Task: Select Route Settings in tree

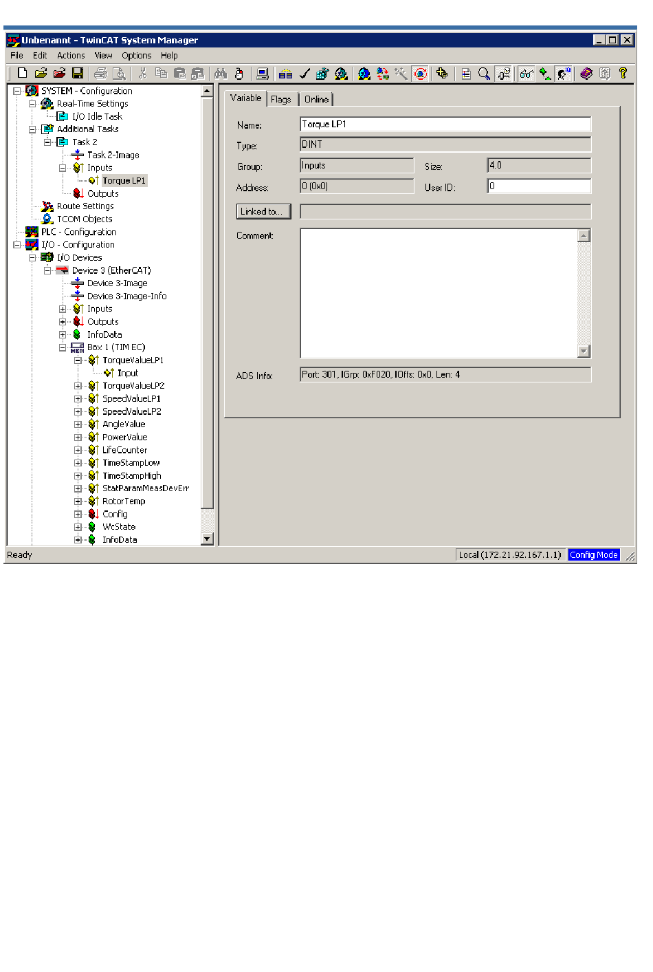Action: tap(85, 206)
